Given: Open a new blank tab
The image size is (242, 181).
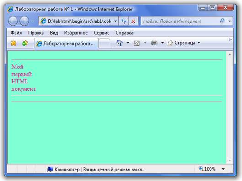Looking at the screenshot, I should (x=104, y=44).
